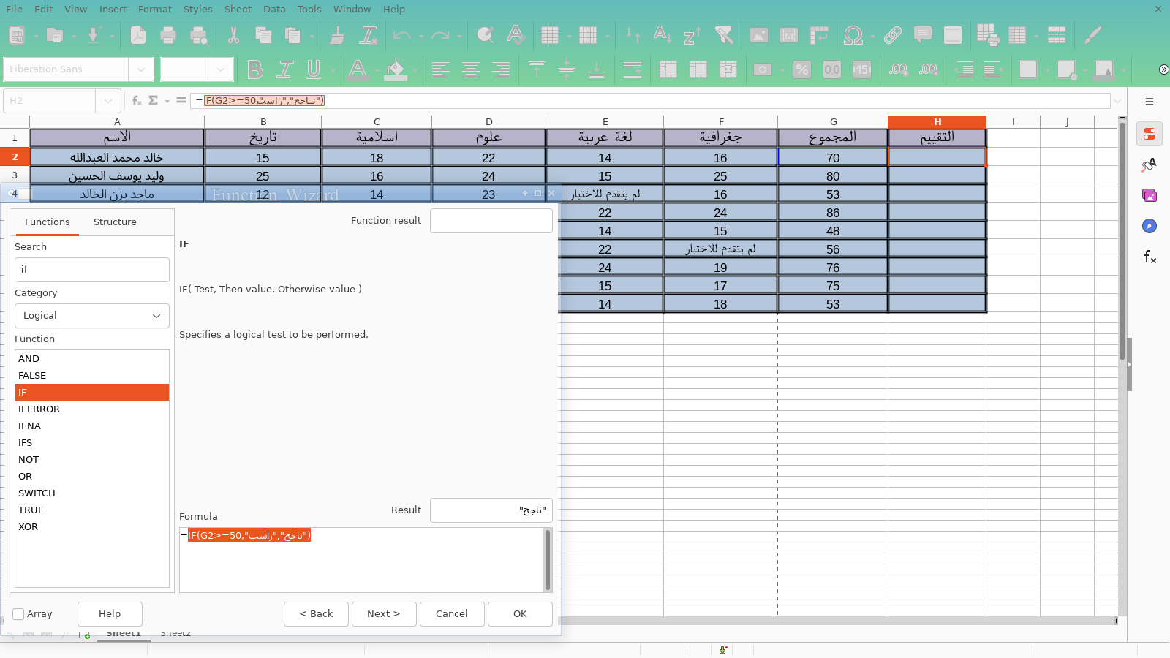Viewport: 1170px width, 658px height.
Task: Switch to the Structure tab
Action: pyautogui.click(x=115, y=222)
